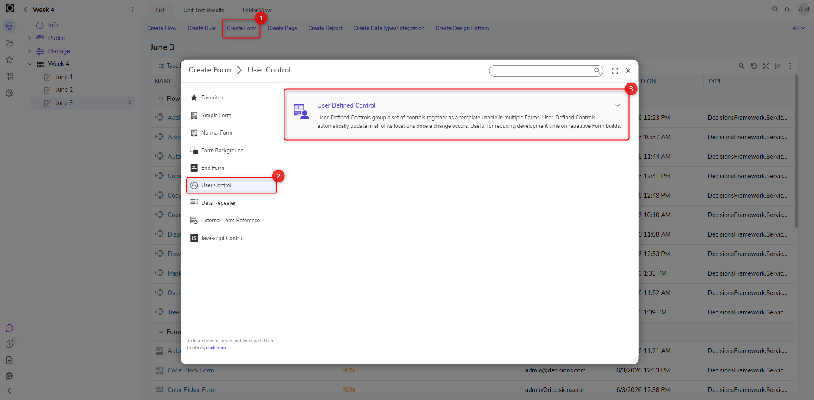Click the Create Form link
The height and width of the screenshot is (400, 814).
pyautogui.click(x=242, y=28)
